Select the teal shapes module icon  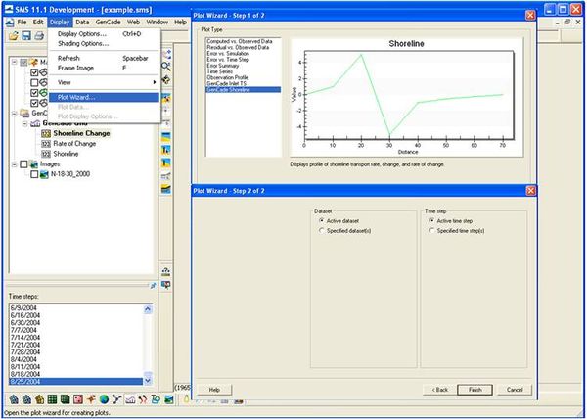coord(156,399)
